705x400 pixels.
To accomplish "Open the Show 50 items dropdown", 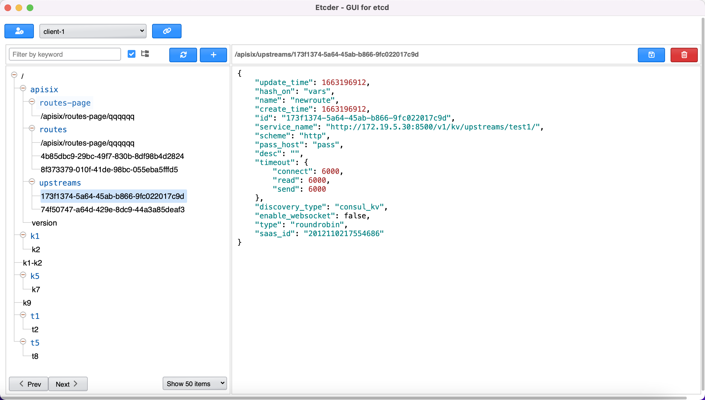I will [195, 383].
